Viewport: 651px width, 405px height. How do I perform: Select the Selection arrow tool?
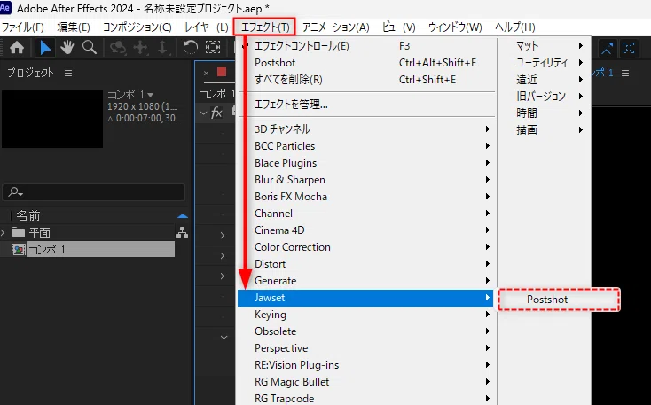[45, 48]
